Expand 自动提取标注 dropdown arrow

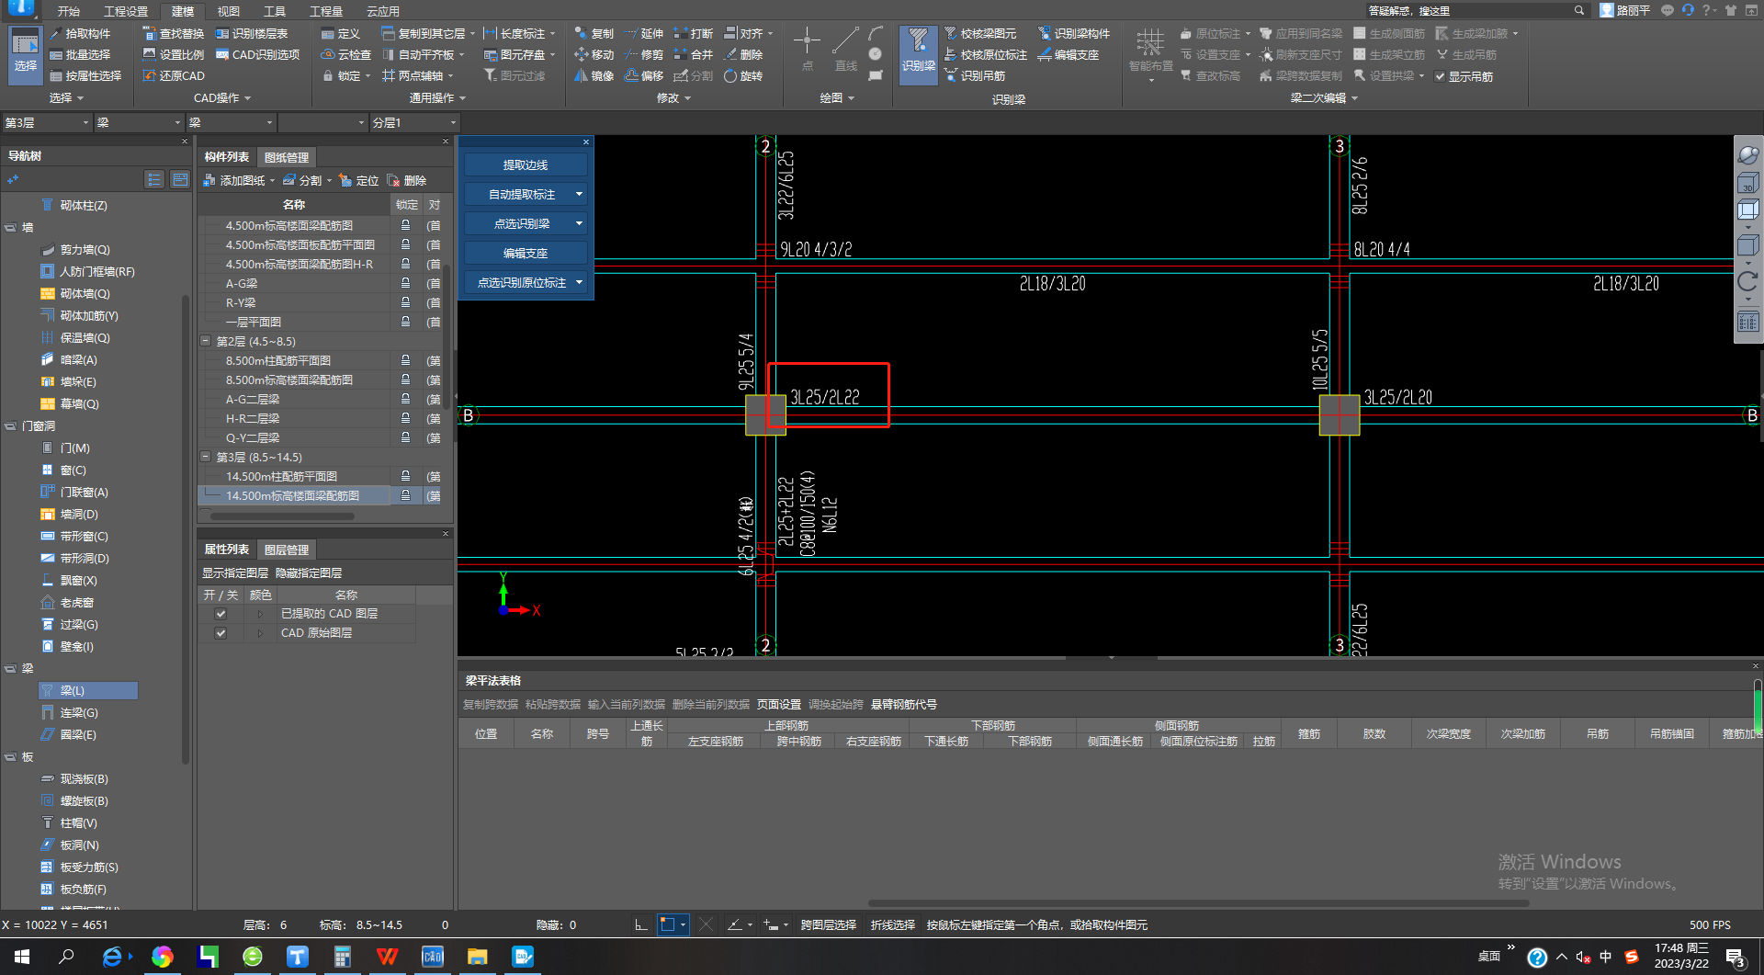[x=579, y=194]
